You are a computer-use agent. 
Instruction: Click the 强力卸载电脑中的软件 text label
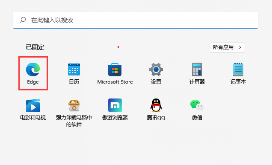74,121
